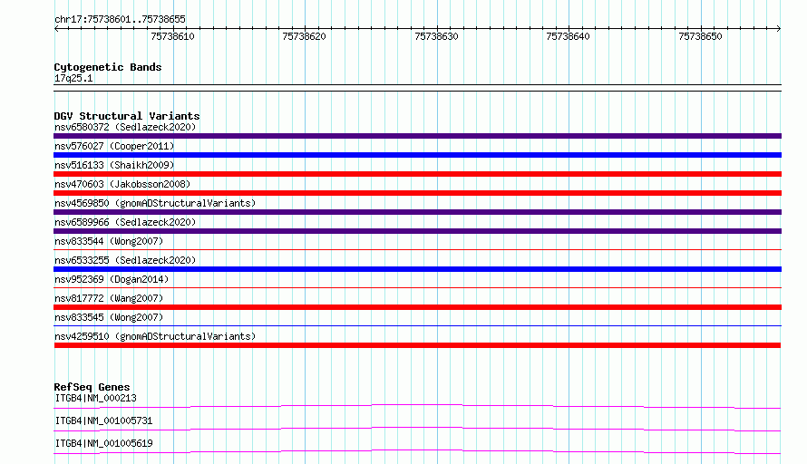Click the RefSeq Genes track title
The height and width of the screenshot is (464, 807).
click(92, 387)
